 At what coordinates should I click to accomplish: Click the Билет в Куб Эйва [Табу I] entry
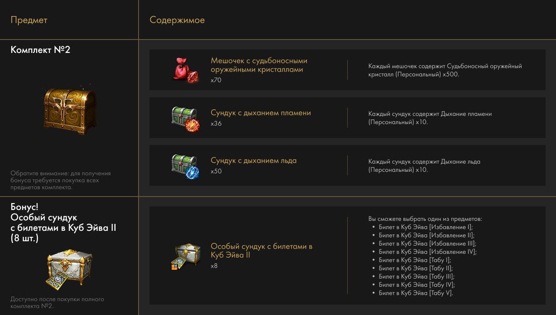(415, 260)
